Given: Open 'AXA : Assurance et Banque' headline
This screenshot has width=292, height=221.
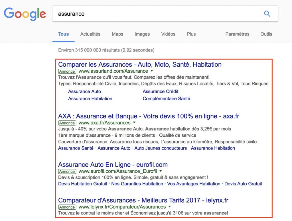Looking at the screenshot, I should tap(149, 116).
